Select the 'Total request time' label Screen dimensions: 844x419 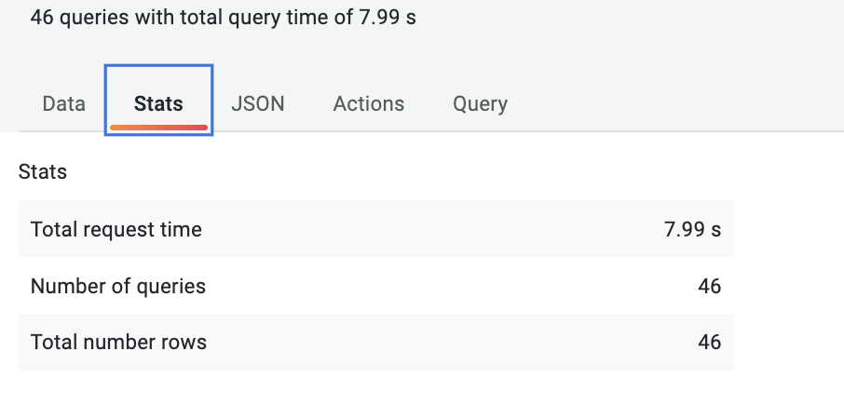(x=116, y=229)
